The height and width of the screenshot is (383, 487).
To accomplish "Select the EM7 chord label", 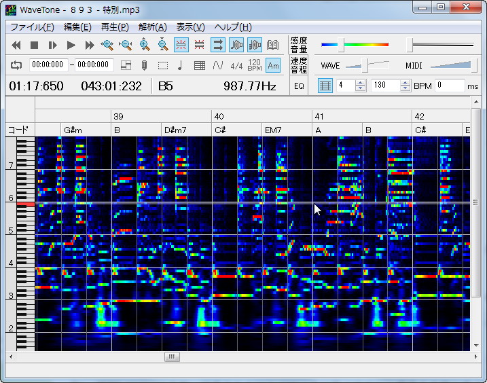I will (x=273, y=130).
